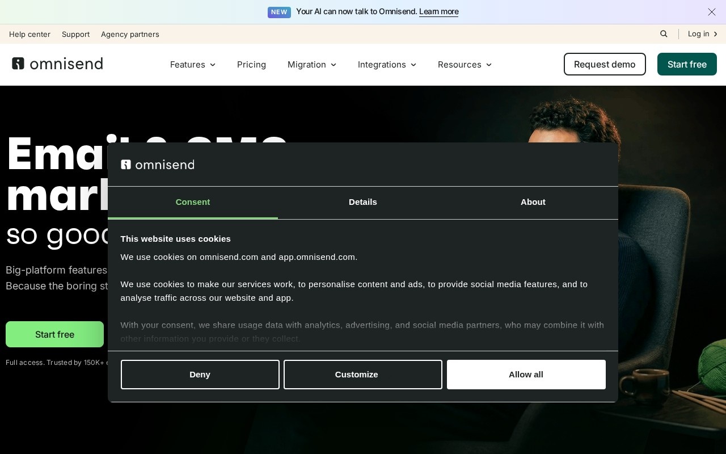This screenshot has width=726, height=454.
Task: Click 'Your AI can now talk to Omnisend' text
Action: pyautogui.click(x=356, y=12)
